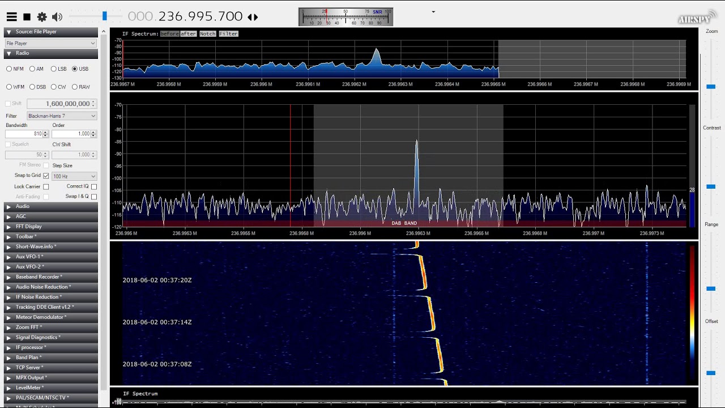Screen dimensions: 725x408
Task: Expand the TCP Server panel
Action: (51, 368)
